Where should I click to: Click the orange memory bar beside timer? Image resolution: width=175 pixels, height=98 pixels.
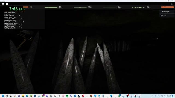(26, 7)
